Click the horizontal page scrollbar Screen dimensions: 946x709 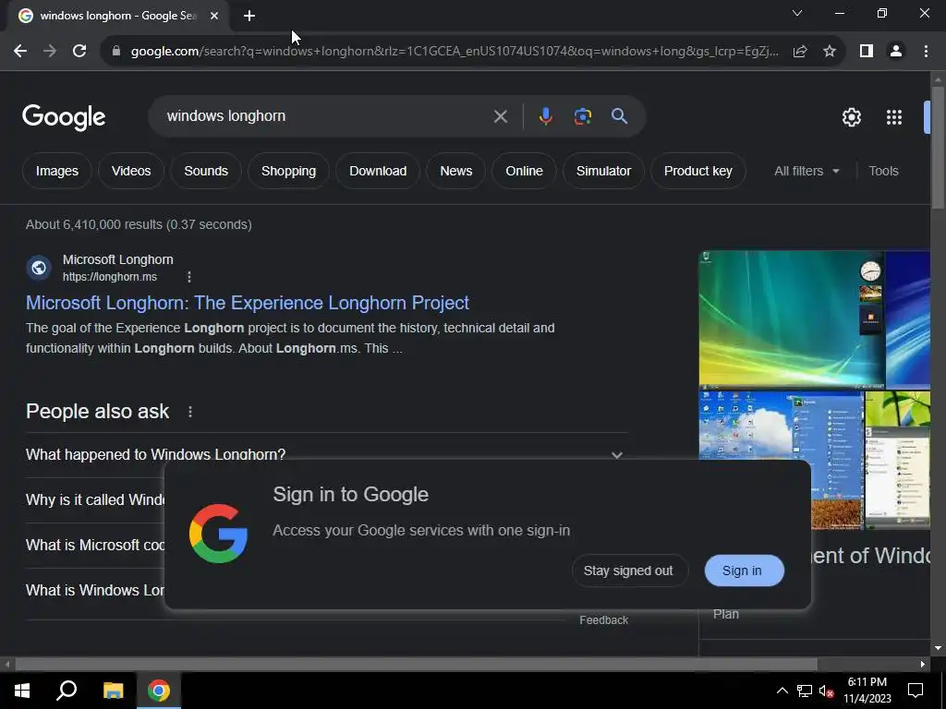tap(417, 665)
